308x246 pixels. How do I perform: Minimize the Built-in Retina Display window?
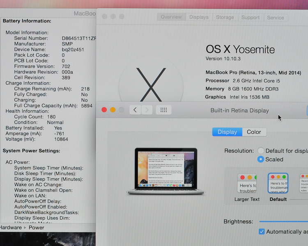click(113, 110)
